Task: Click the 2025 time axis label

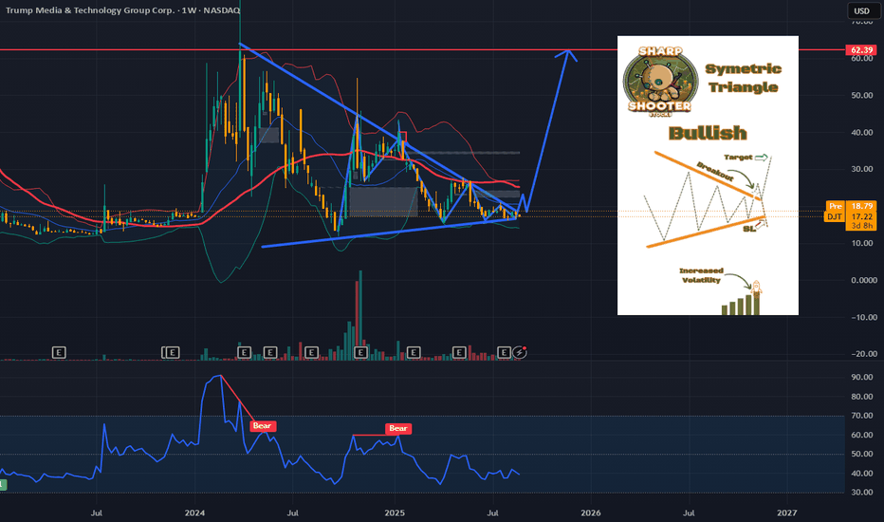Action: 394,513
